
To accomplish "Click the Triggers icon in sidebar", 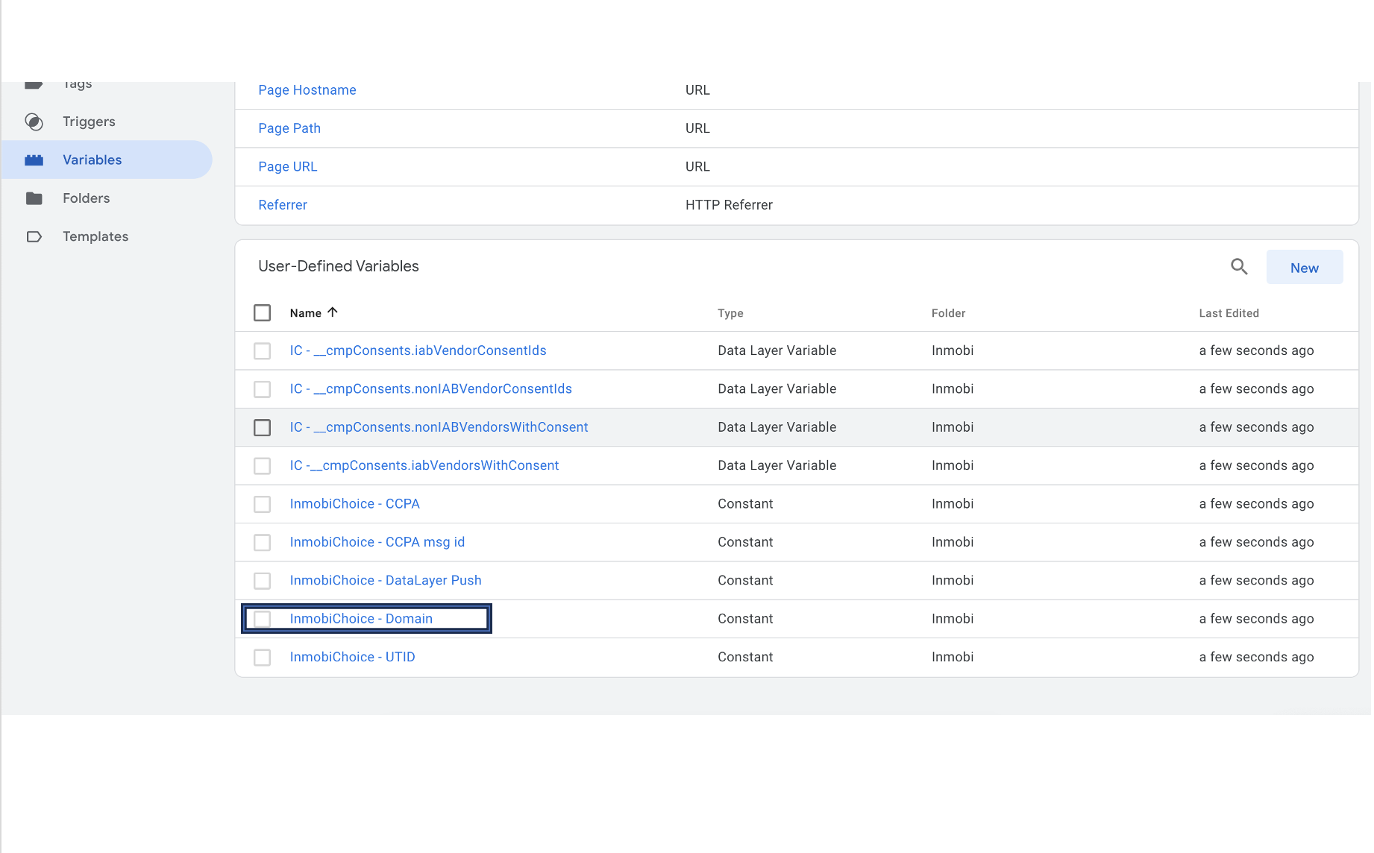I will [34, 122].
